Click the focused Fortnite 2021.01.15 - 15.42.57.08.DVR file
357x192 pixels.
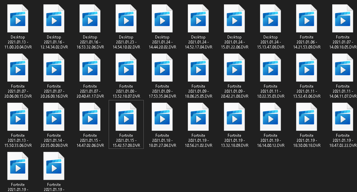pos(126,124)
